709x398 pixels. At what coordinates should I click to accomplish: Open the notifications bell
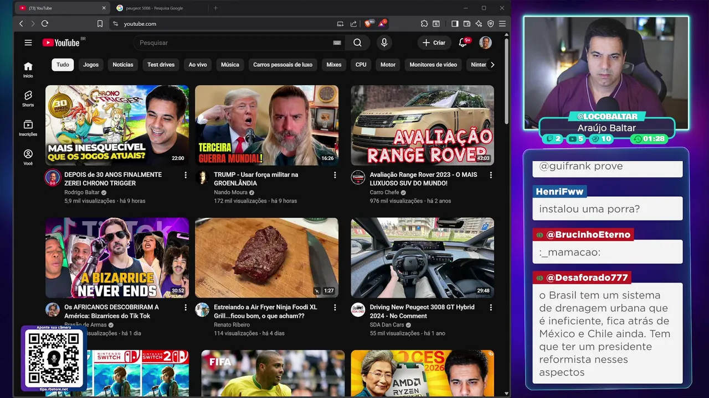[463, 43]
